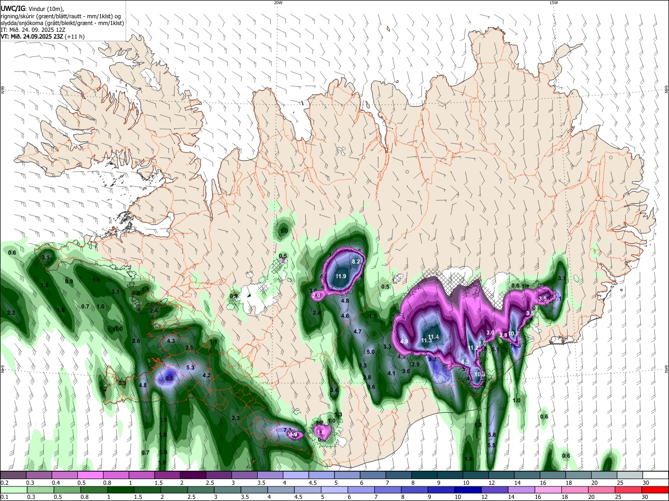Click the 4.3 precipitation value on the map
669x501 pixels.
[171, 341]
